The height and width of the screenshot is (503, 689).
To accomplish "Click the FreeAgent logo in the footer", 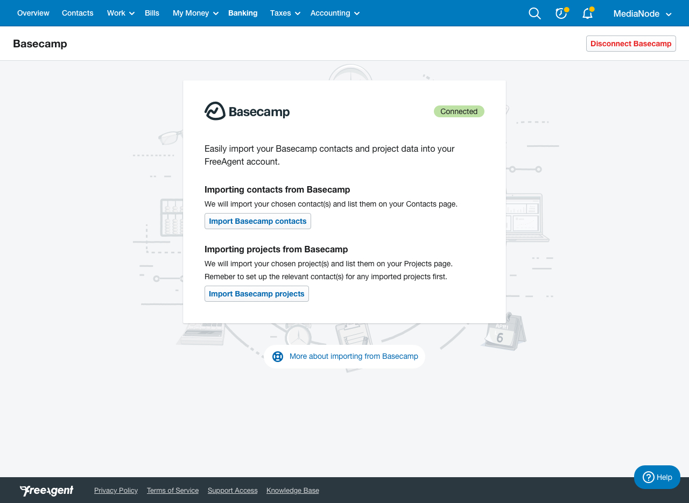I will (46, 490).
